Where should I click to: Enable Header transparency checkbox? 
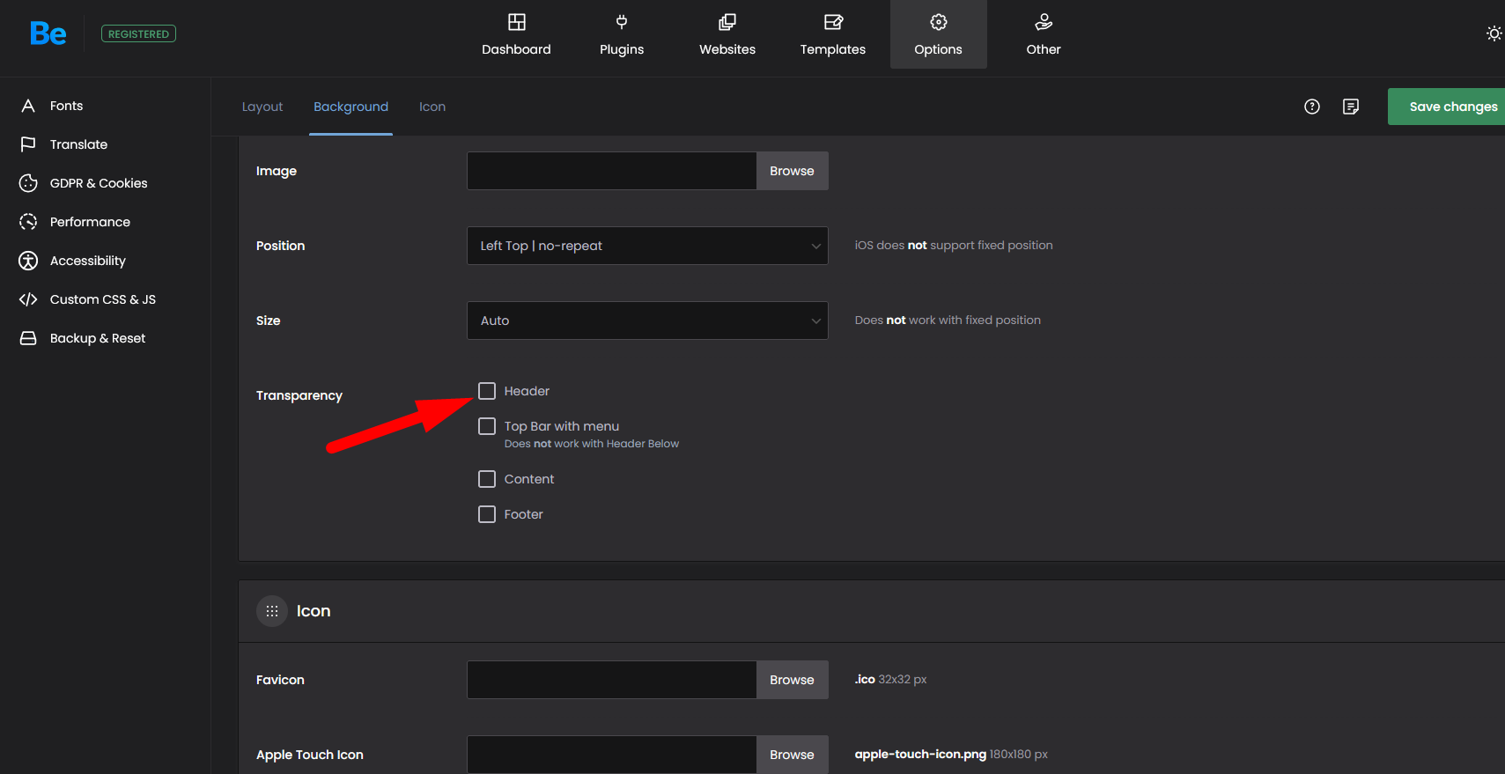coord(487,391)
